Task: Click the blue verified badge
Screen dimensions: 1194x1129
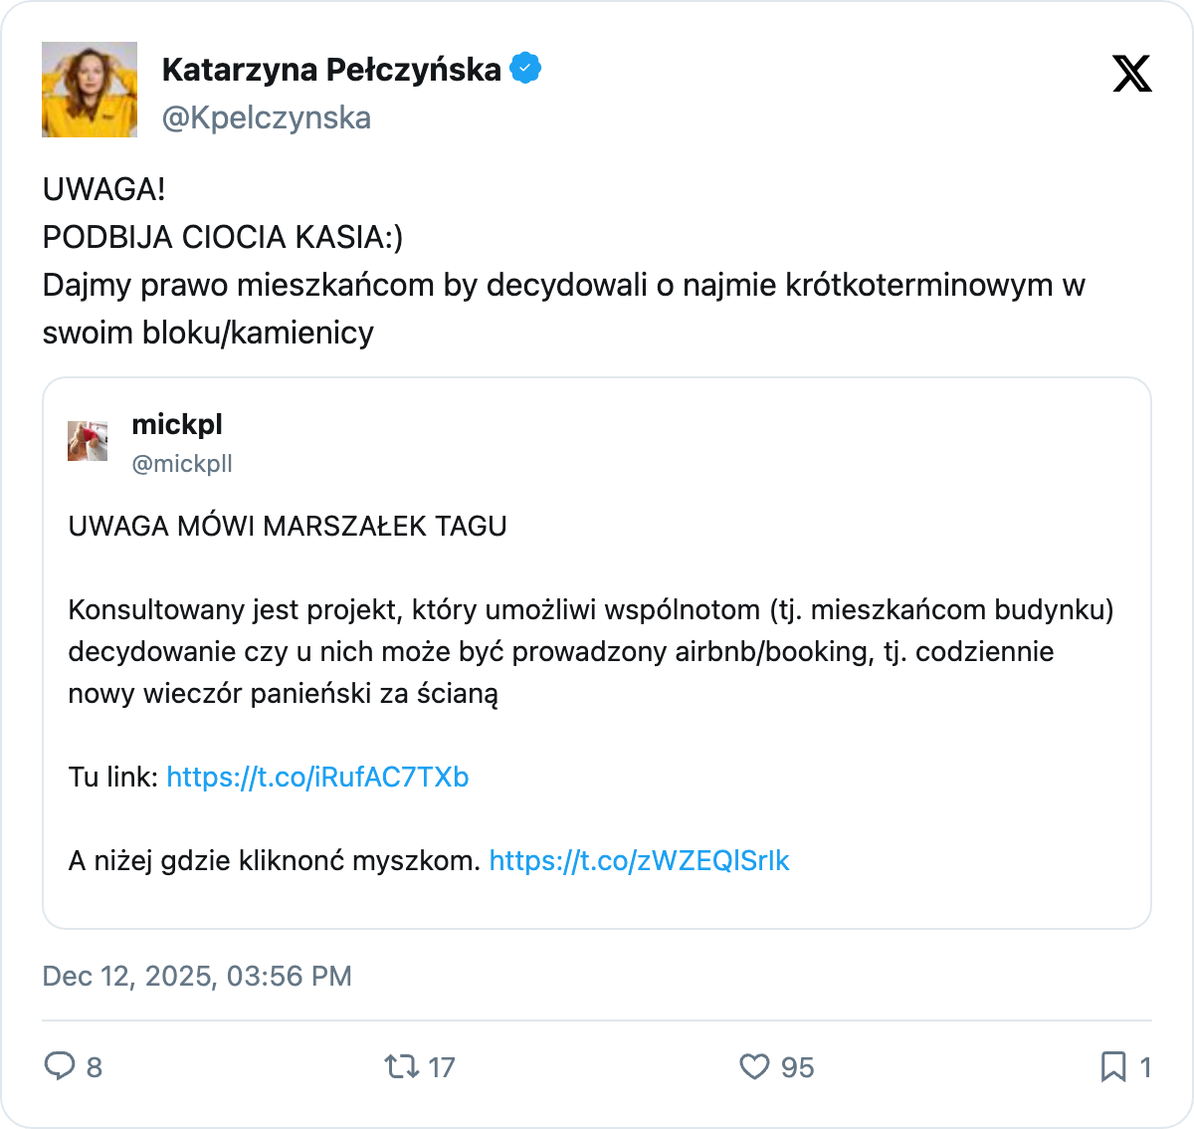Action: (525, 69)
